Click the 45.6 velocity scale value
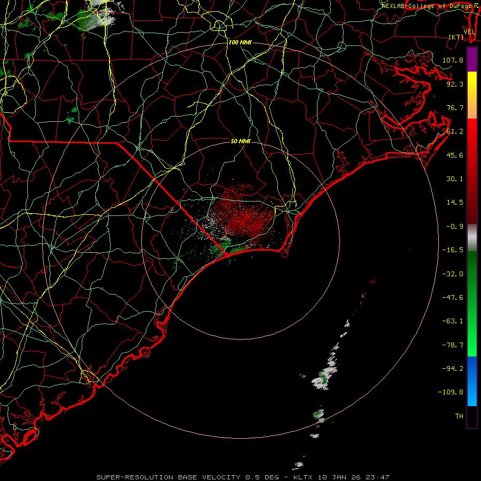This screenshot has width=481, height=481. click(x=455, y=155)
